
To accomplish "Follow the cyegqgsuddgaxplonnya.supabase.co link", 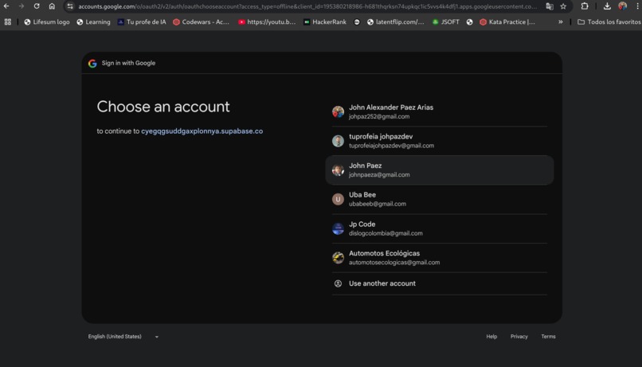I will click(x=202, y=131).
